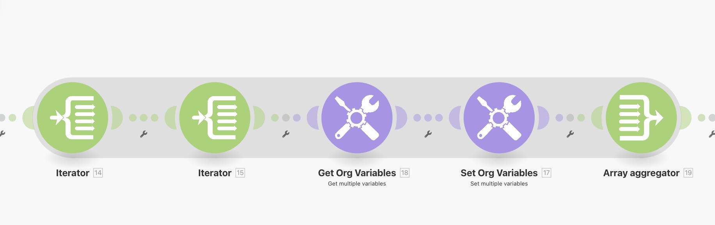Click the "Set multiple variables" subtitle
Image resolution: width=715 pixels, height=225 pixels.
tap(499, 184)
